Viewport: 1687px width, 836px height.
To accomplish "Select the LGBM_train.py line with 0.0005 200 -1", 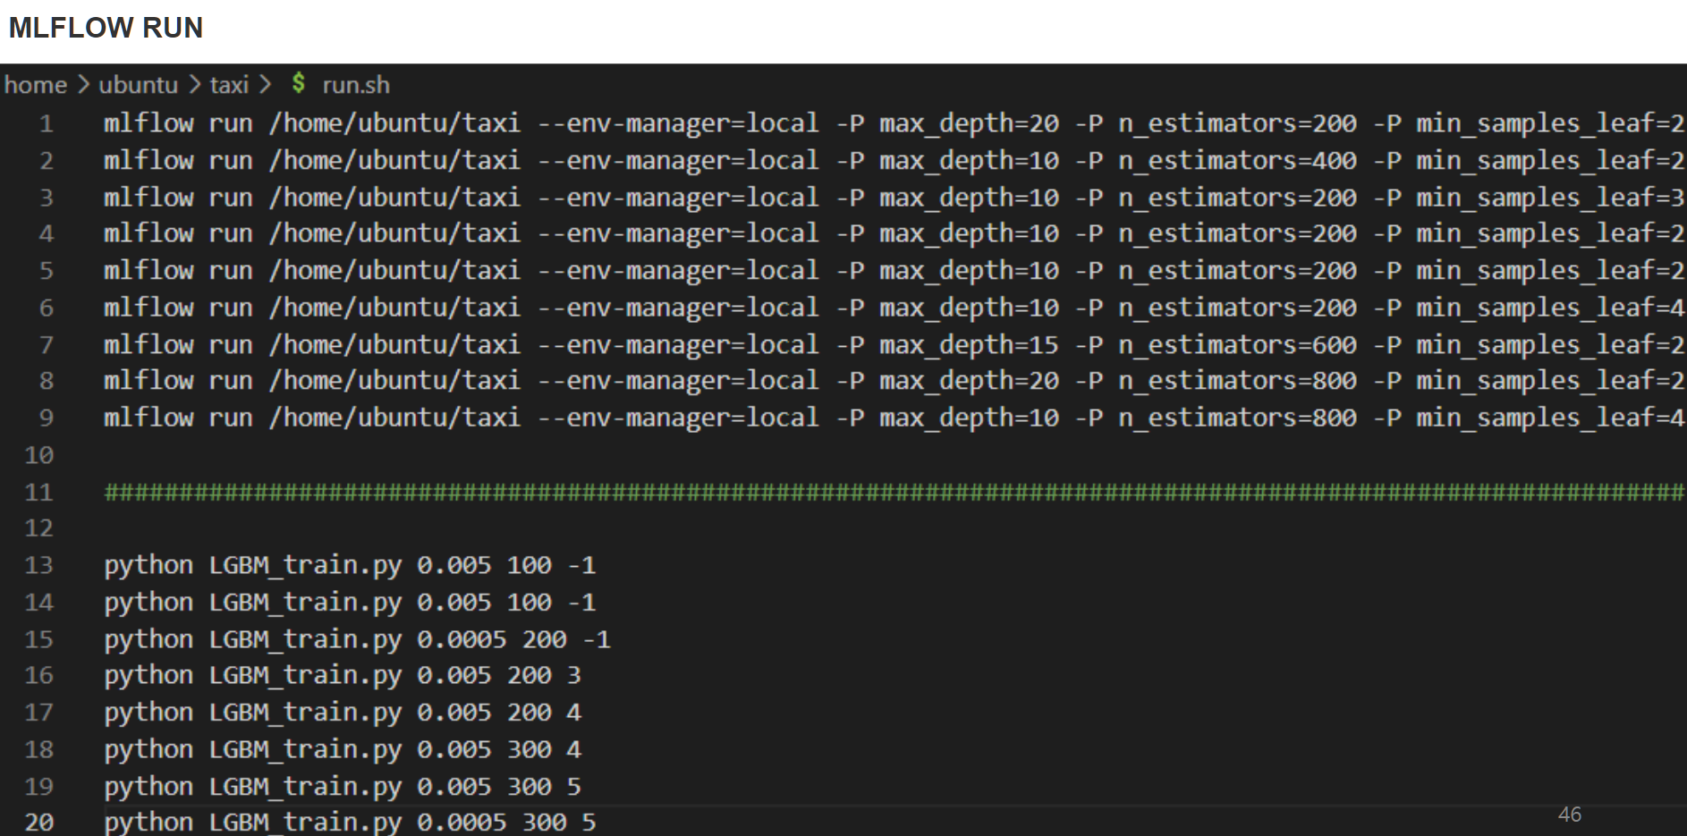I will (358, 638).
